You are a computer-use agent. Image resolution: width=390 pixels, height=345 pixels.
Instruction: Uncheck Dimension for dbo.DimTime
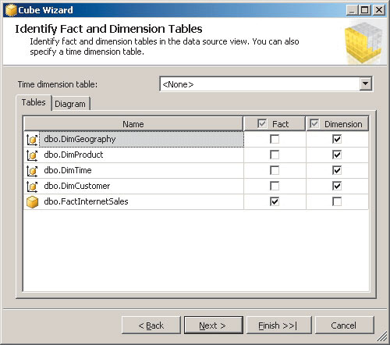click(x=337, y=170)
